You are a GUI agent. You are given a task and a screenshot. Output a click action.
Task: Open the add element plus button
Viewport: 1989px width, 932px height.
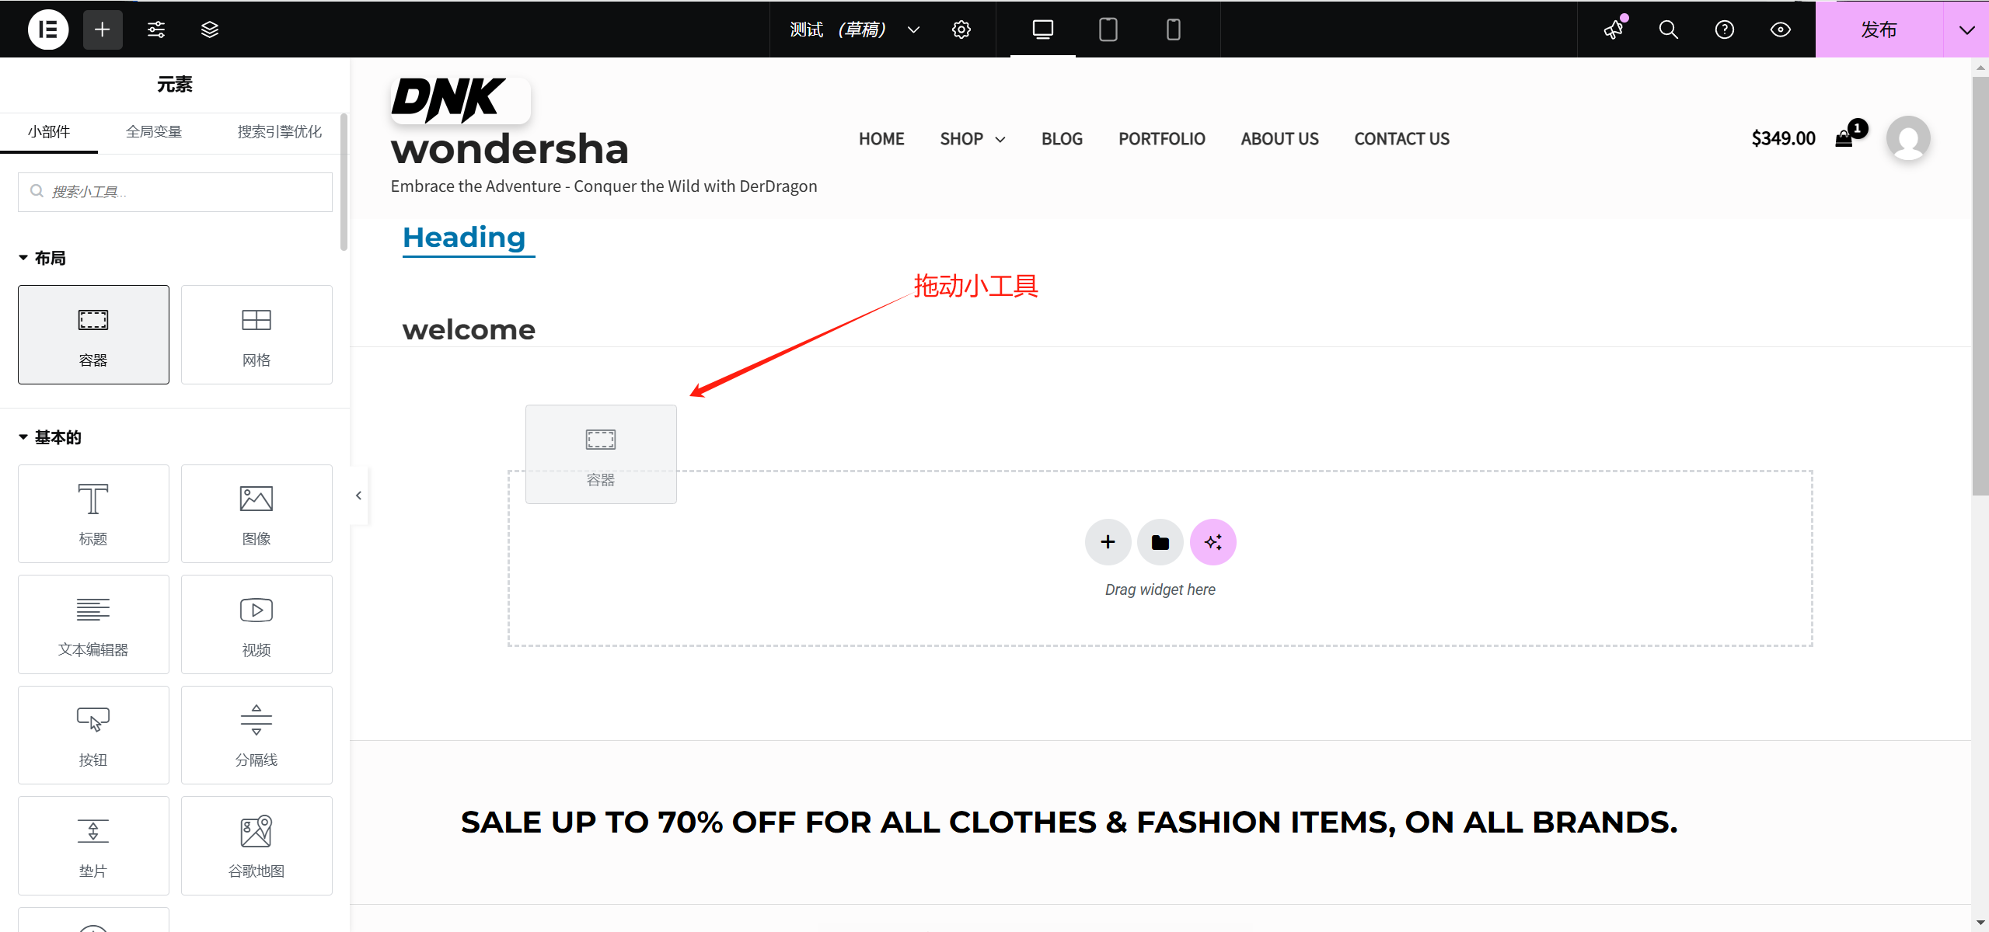coord(103,30)
